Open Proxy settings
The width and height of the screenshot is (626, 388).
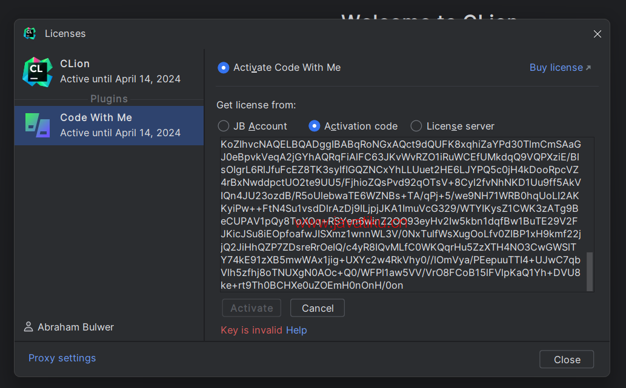(62, 358)
